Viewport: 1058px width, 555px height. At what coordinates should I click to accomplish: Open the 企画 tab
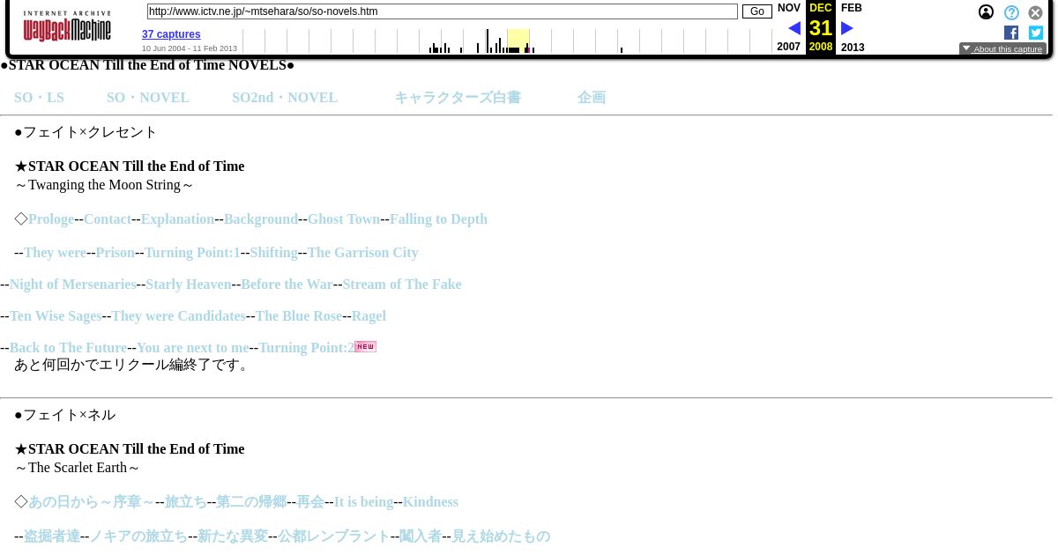(x=592, y=98)
